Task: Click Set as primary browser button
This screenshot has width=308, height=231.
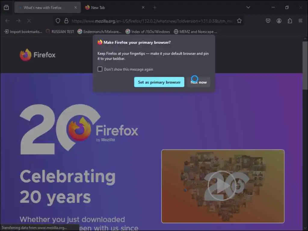Action: pos(159,82)
